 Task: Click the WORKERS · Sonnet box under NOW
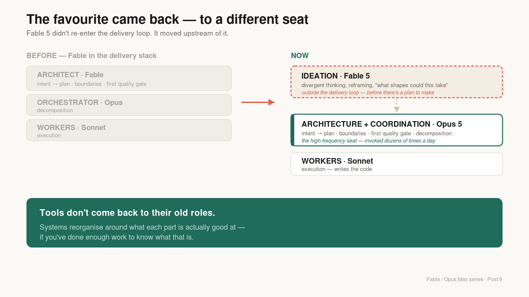click(397, 164)
